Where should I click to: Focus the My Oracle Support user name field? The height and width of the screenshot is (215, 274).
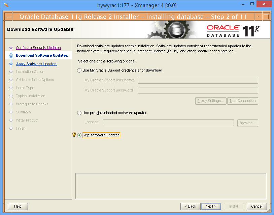[198, 80]
